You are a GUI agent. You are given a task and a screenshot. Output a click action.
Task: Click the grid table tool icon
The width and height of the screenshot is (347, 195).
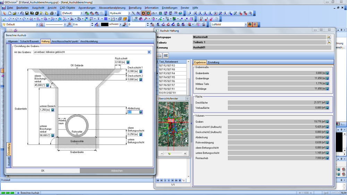tap(106, 19)
